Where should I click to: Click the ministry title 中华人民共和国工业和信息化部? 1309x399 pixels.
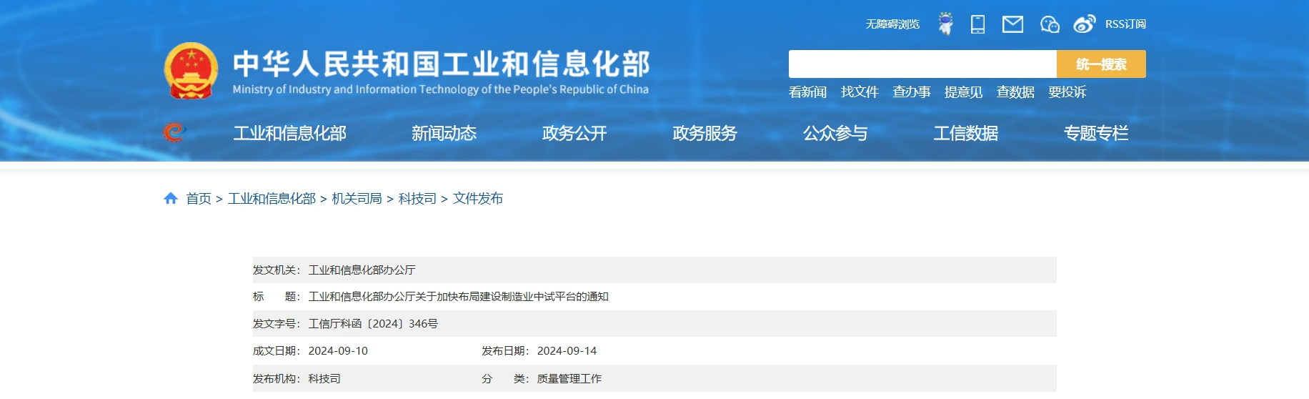click(x=442, y=64)
